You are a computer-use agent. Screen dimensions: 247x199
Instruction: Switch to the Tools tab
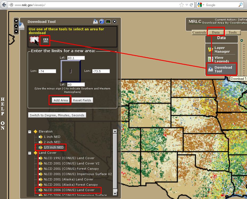click(232, 32)
